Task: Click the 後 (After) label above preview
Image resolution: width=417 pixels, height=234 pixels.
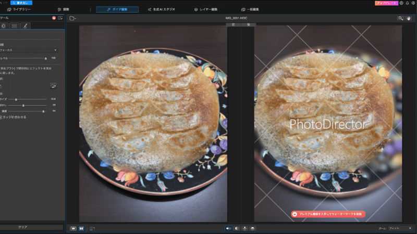Action: [x=249, y=24]
